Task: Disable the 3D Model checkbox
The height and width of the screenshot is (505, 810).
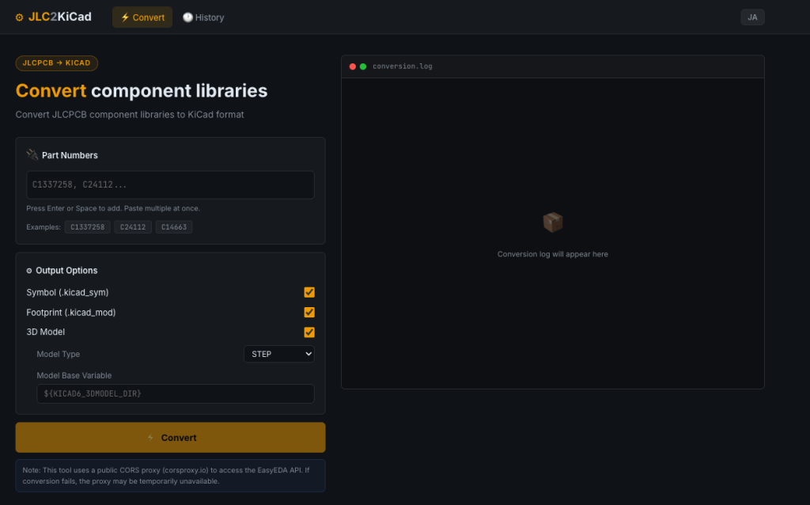Action: click(309, 332)
